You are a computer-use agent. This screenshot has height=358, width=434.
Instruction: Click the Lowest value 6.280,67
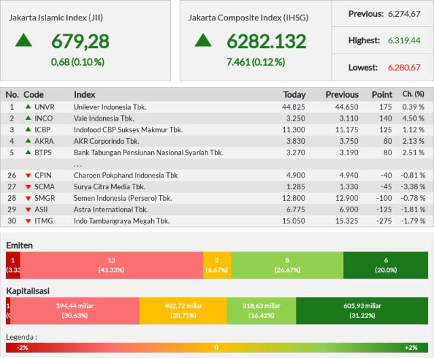pos(404,68)
